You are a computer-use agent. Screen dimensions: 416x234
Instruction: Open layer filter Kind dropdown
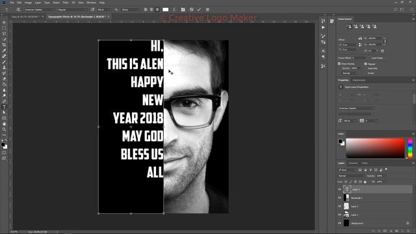[x=347, y=170]
